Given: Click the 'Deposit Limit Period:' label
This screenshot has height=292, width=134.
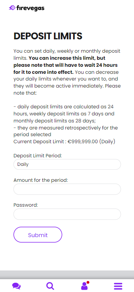Looking at the screenshot, I should pyautogui.click(x=38, y=155).
